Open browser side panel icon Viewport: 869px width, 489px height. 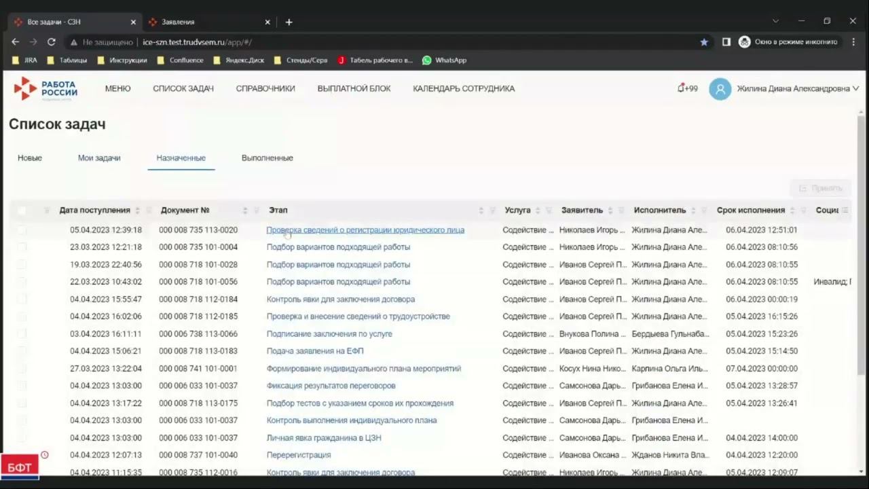click(726, 41)
